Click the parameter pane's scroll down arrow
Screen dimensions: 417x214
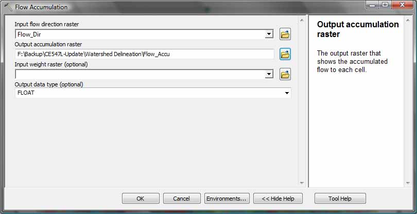pyautogui.click(x=302, y=183)
